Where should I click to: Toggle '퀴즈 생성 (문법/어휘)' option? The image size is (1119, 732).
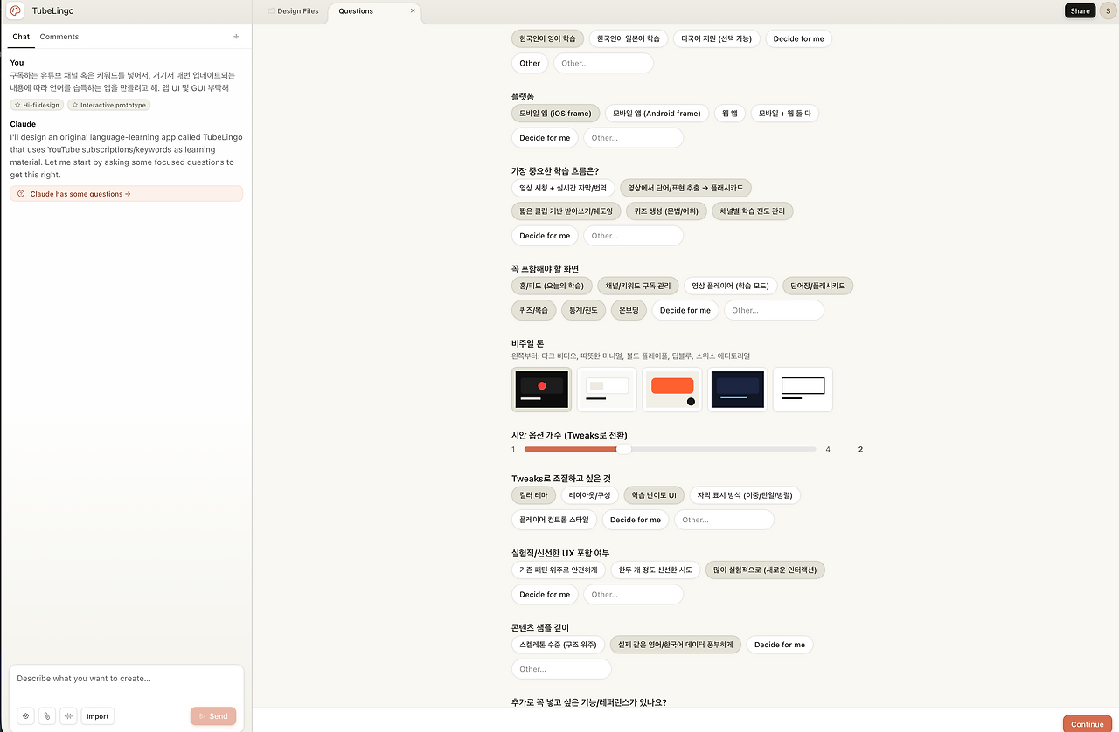click(x=666, y=211)
